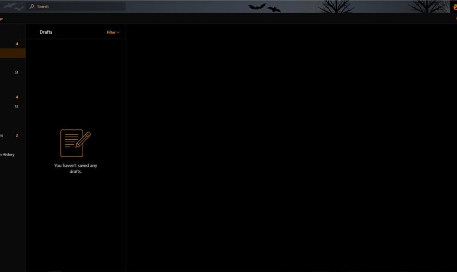Screen dimensions: 457x272
Task: Open the Filter dropdown in Drafts
Action: click(113, 32)
